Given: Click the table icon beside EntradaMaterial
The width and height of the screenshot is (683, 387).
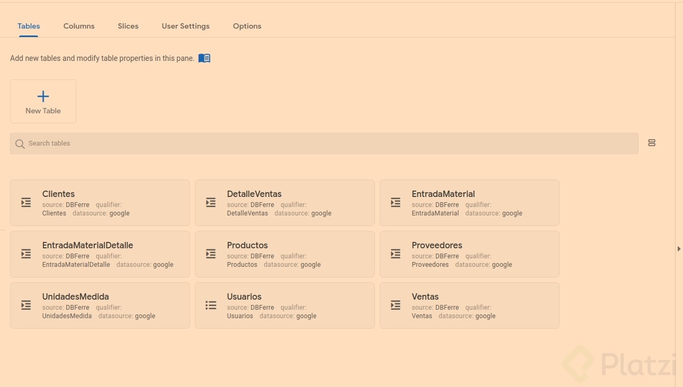Looking at the screenshot, I should pos(396,202).
